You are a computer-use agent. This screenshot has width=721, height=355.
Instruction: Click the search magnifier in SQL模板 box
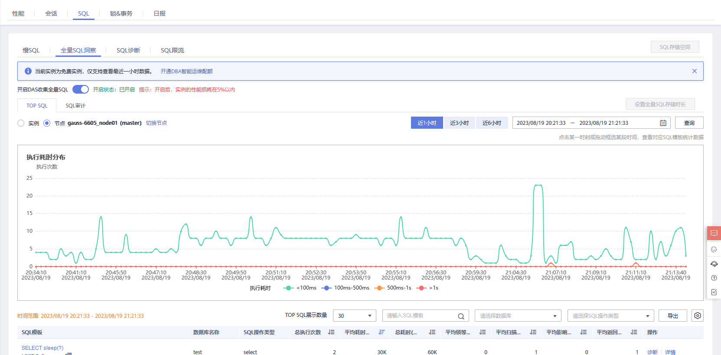pyautogui.click(x=461, y=316)
